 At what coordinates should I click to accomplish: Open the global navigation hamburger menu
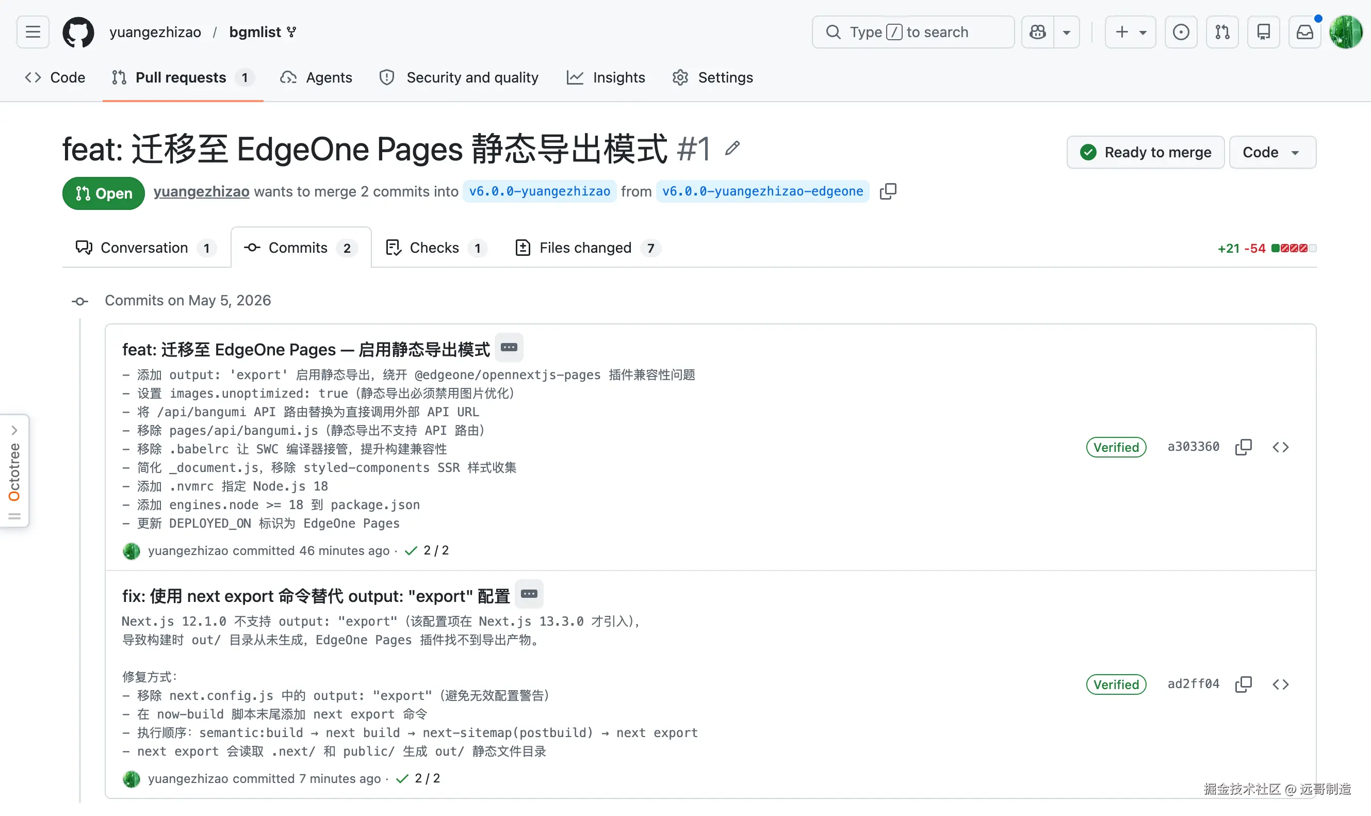(33, 32)
